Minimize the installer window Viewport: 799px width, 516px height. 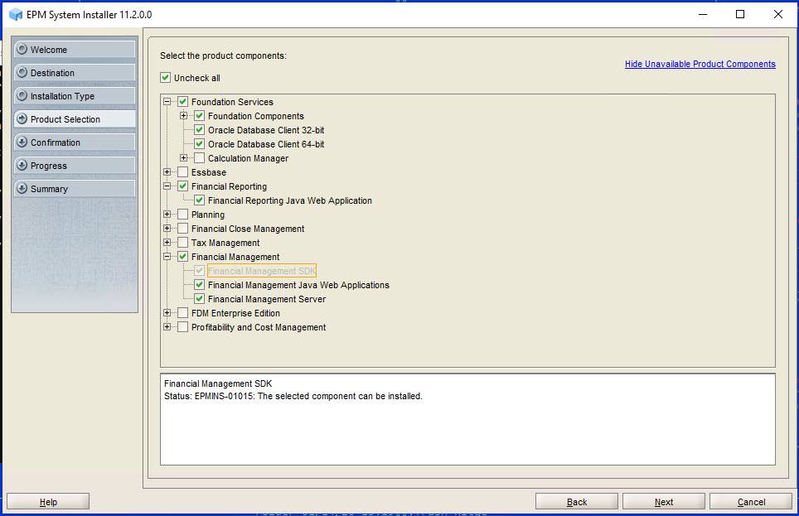pos(703,14)
